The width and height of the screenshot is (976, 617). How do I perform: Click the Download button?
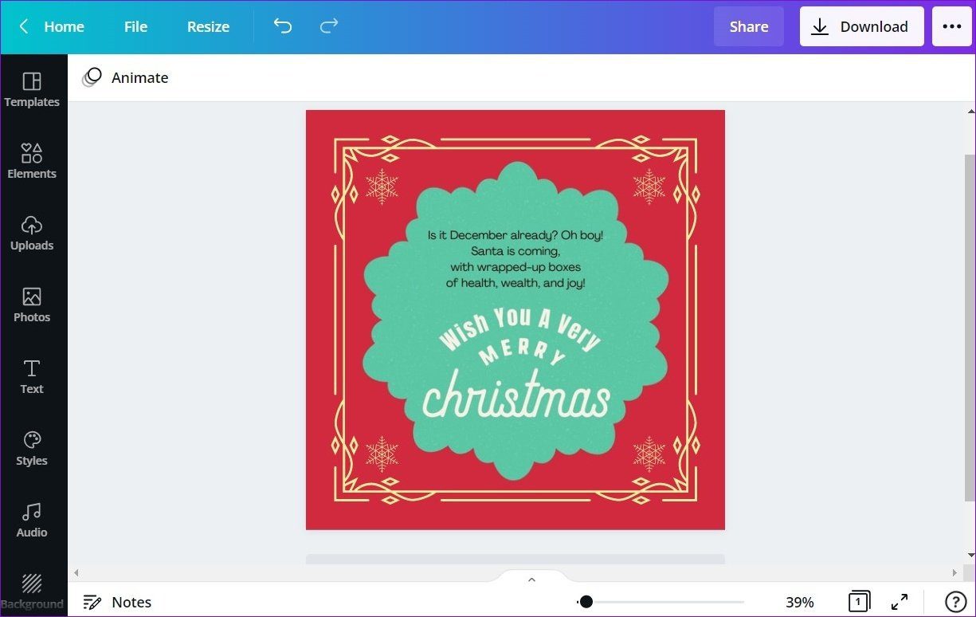click(862, 26)
